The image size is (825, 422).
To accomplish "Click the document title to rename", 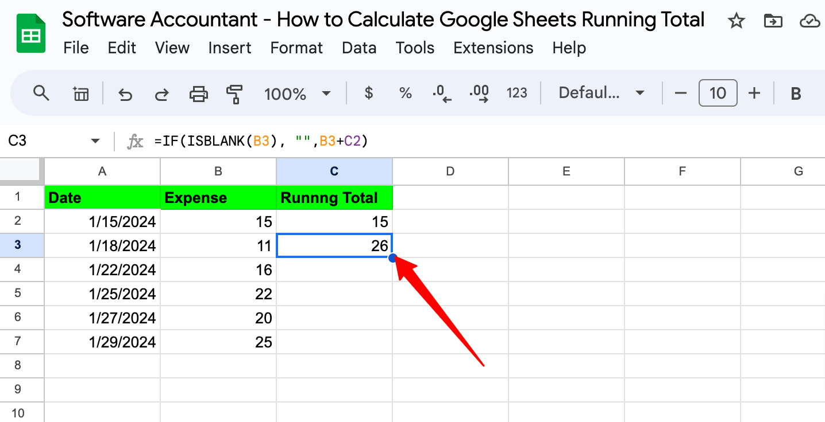I will [x=383, y=20].
